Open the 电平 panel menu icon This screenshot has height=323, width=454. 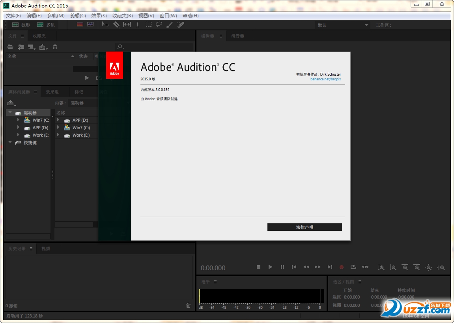[x=215, y=282]
